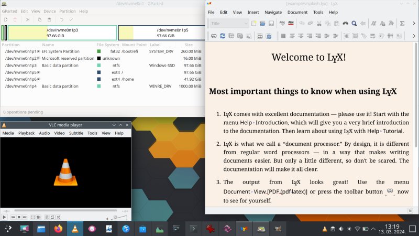Toggle VLC loop mode button

[x=53, y=217]
